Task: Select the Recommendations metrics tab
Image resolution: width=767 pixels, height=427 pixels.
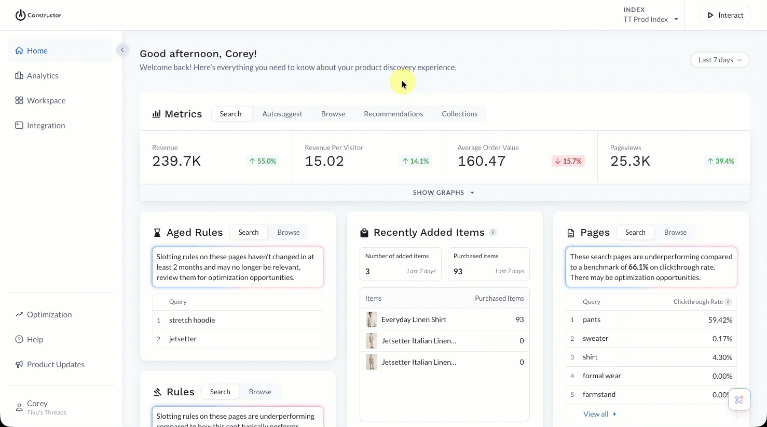Action: [393, 114]
